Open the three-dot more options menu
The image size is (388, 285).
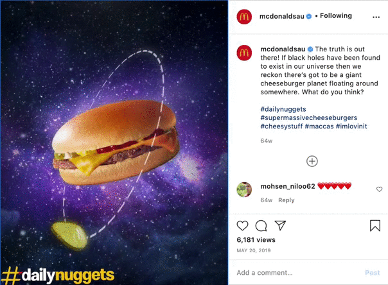click(x=376, y=17)
